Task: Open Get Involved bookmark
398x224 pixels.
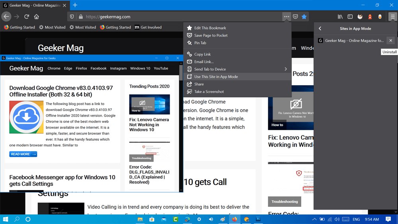Action: [148, 27]
